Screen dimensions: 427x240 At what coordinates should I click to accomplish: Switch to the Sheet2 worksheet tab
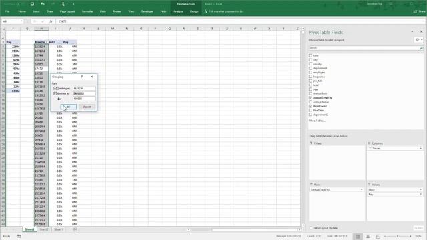[44, 229]
